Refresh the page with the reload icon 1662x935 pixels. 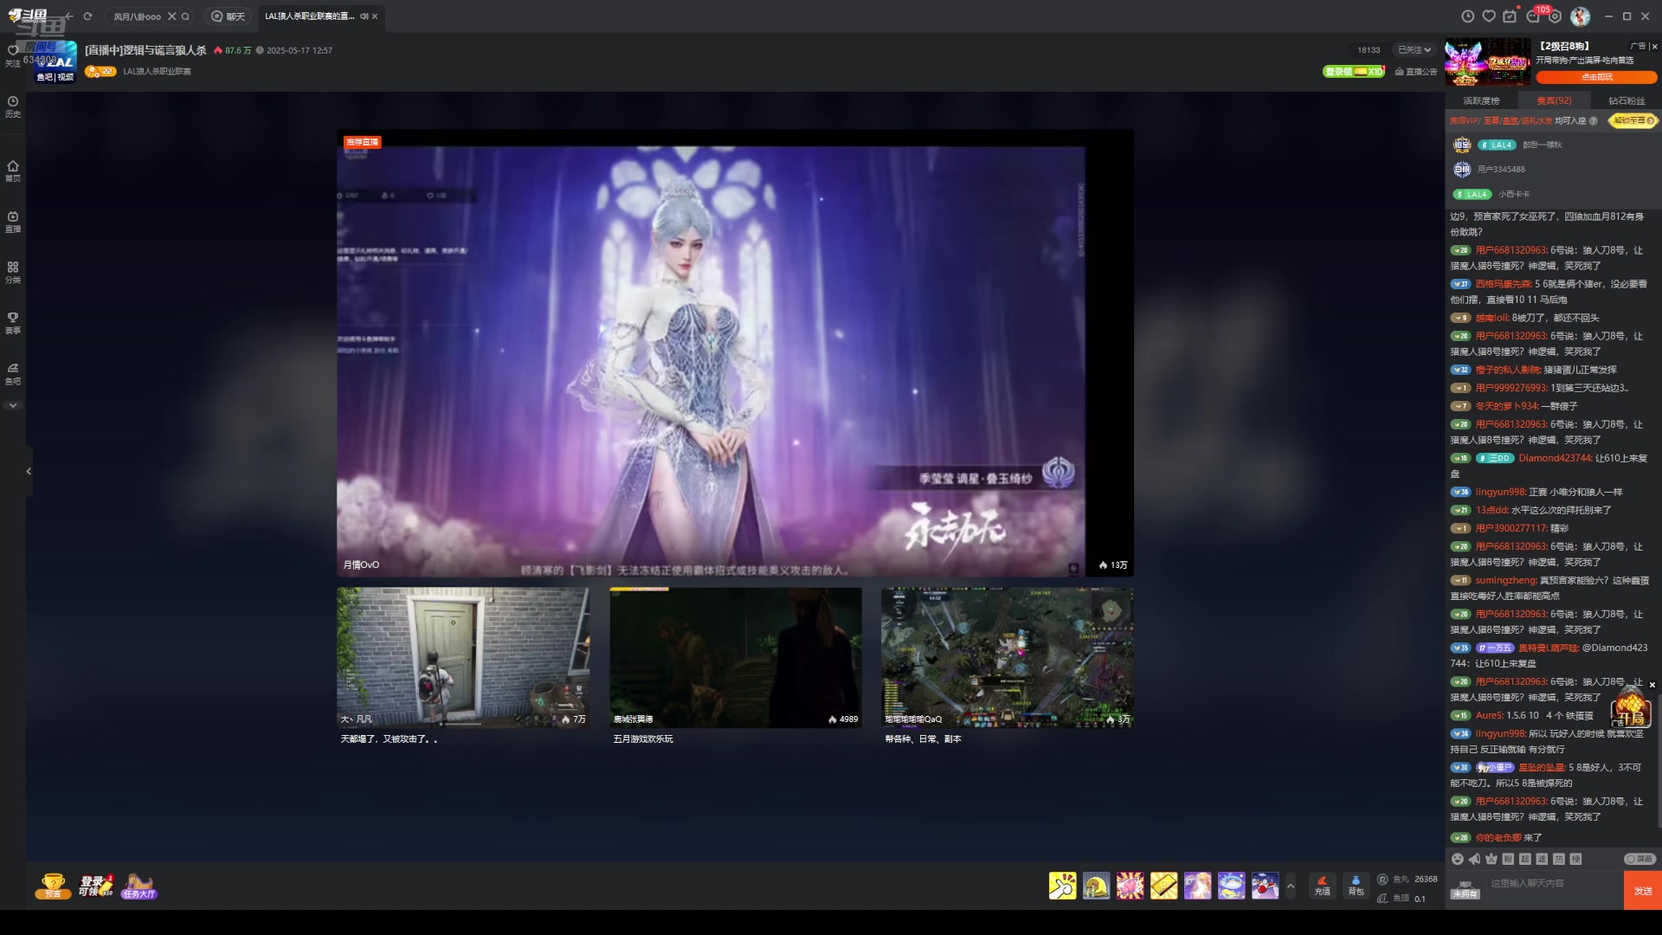click(x=87, y=16)
